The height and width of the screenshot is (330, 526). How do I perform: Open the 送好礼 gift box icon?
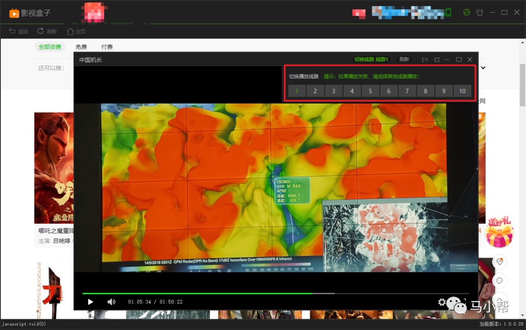[499, 232]
